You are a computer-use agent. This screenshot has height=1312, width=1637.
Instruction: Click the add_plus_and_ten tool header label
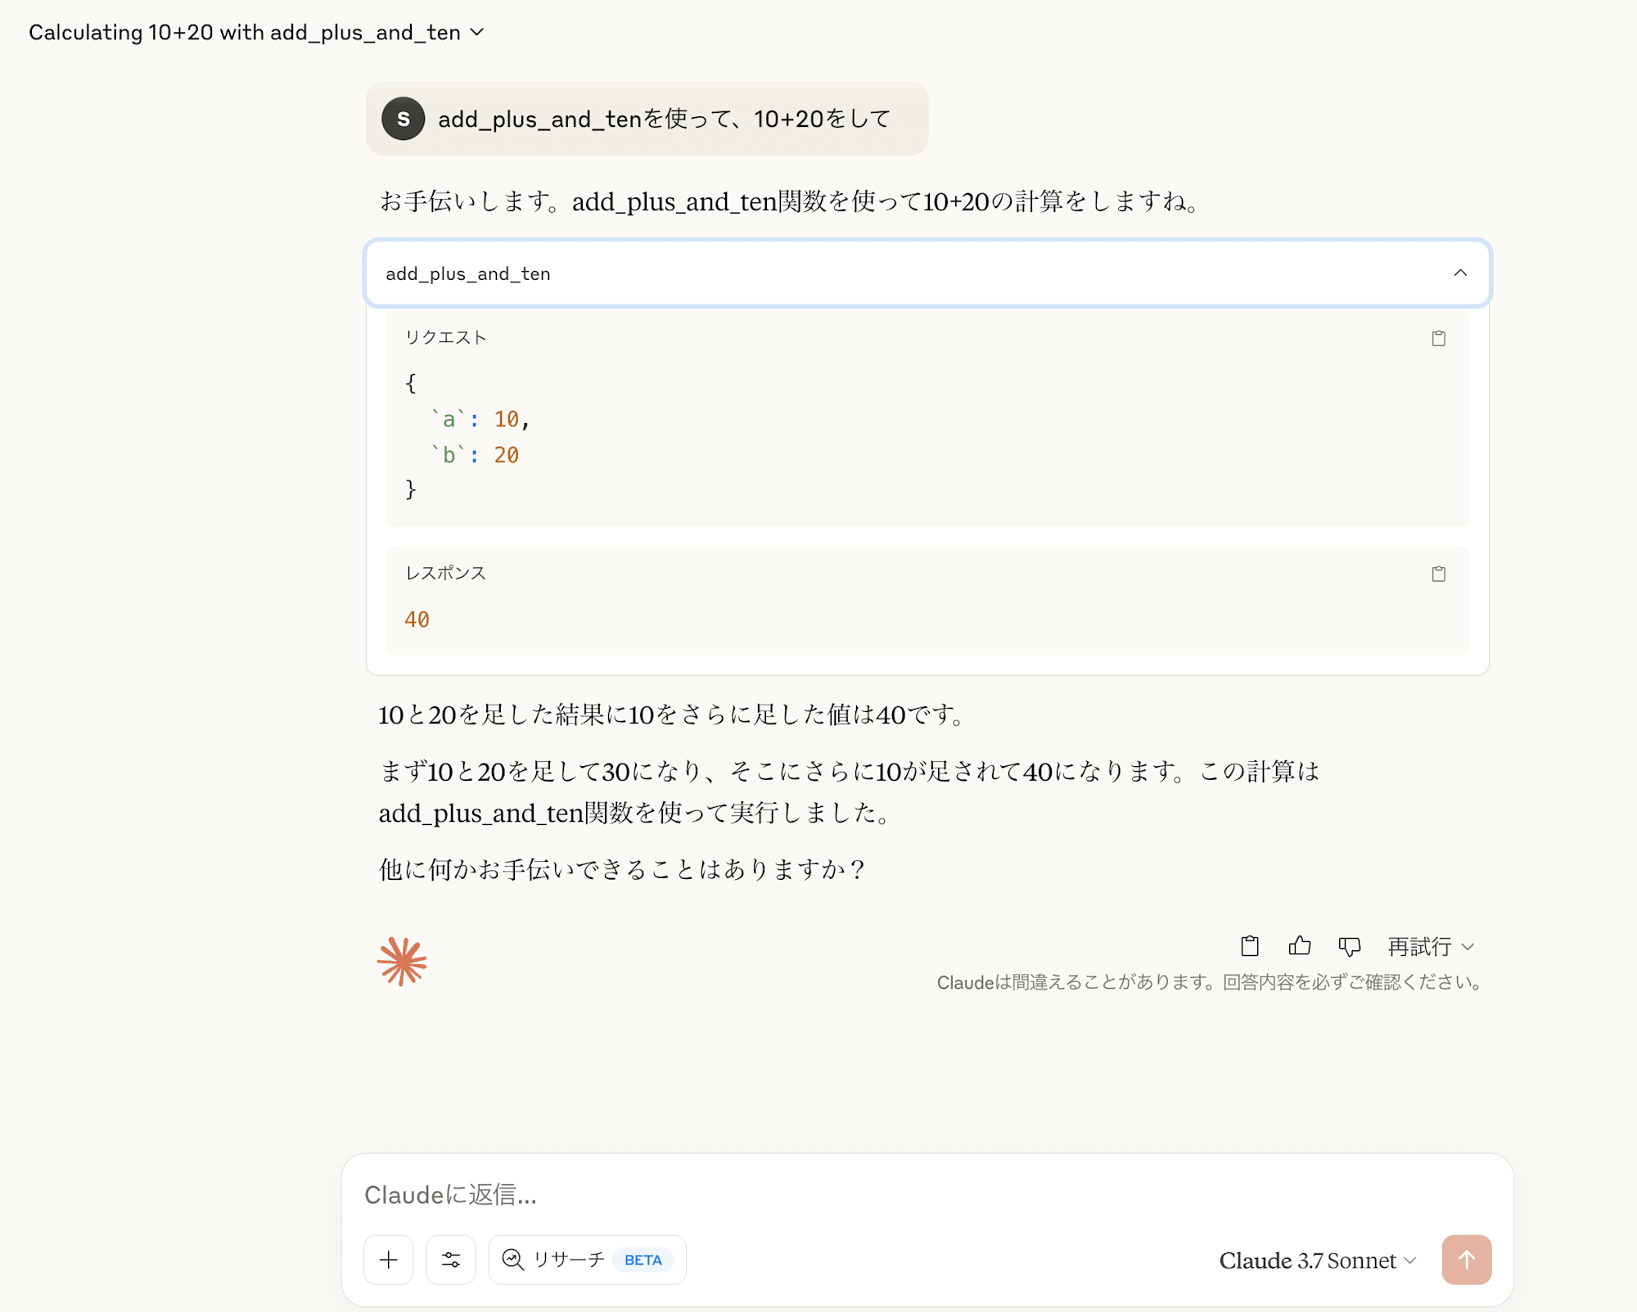pyautogui.click(x=468, y=273)
